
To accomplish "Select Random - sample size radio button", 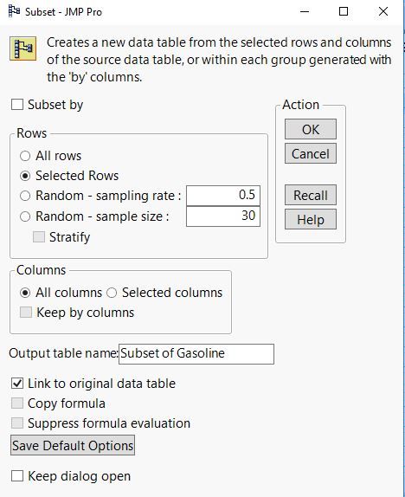I will coord(25,216).
